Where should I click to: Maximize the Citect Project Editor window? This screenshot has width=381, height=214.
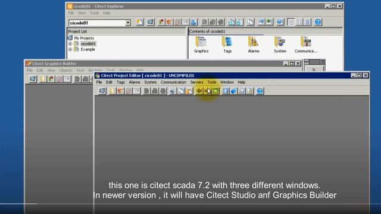tap(360, 75)
